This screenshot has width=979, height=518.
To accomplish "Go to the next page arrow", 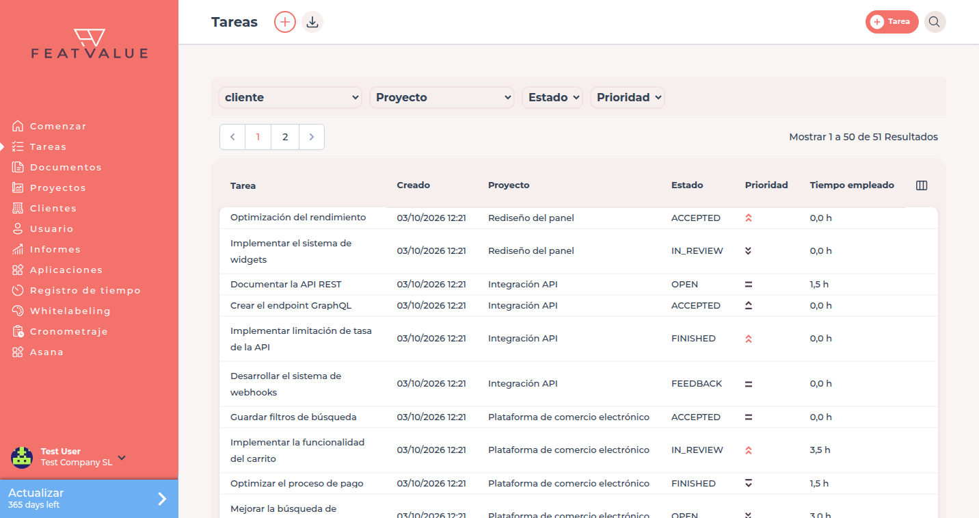I will coord(312,137).
